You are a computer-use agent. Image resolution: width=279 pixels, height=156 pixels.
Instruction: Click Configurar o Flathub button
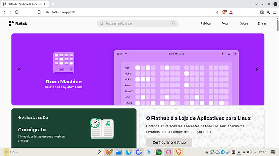tap(169, 142)
